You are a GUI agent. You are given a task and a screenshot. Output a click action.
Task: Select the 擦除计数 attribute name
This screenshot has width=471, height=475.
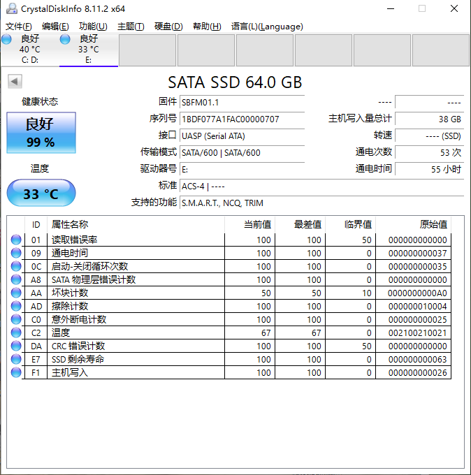point(70,306)
